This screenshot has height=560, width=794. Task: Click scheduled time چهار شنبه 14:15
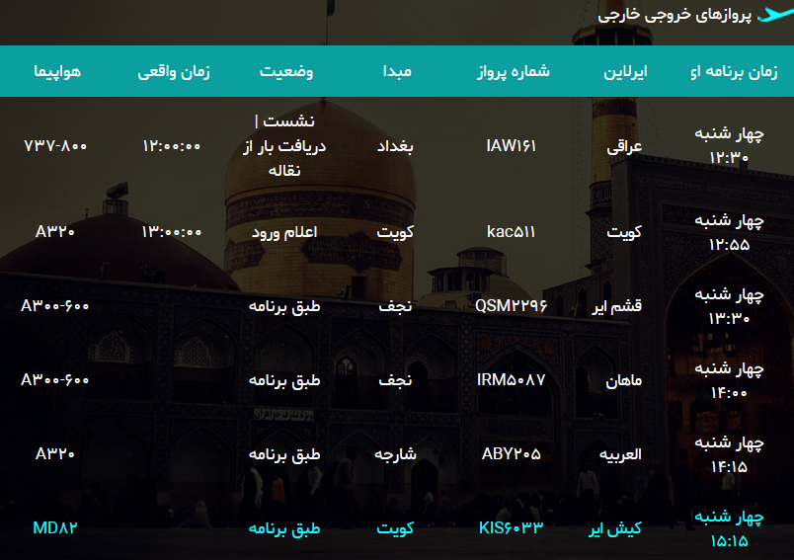click(x=729, y=454)
